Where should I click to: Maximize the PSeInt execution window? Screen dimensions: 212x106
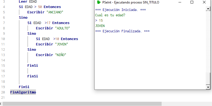click(192, 2)
